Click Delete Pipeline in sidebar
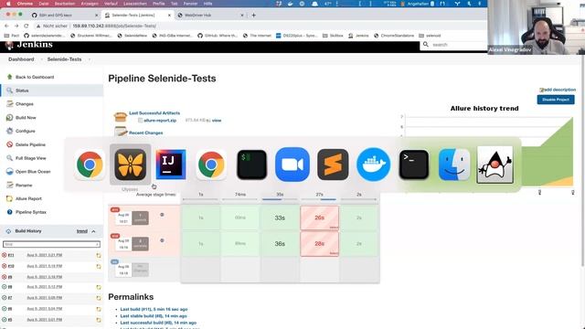The height and width of the screenshot is (329, 585). tap(30, 144)
